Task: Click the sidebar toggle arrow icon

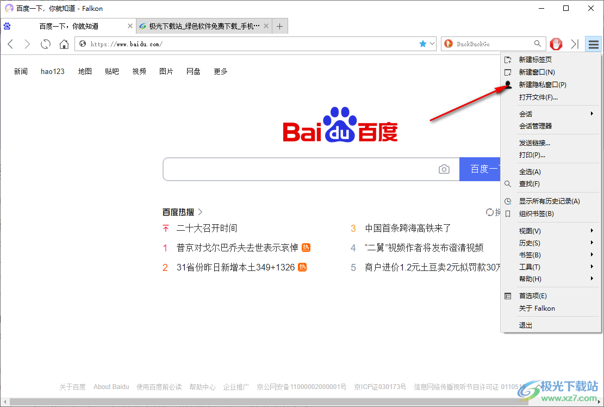Action: (x=575, y=44)
